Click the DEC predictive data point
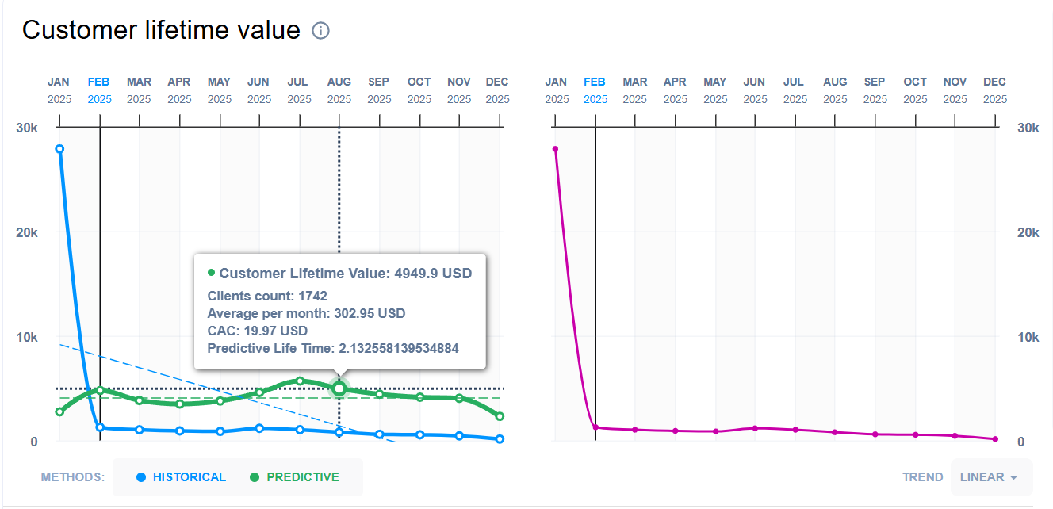The width and height of the screenshot is (1053, 509). (x=500, y=416)
